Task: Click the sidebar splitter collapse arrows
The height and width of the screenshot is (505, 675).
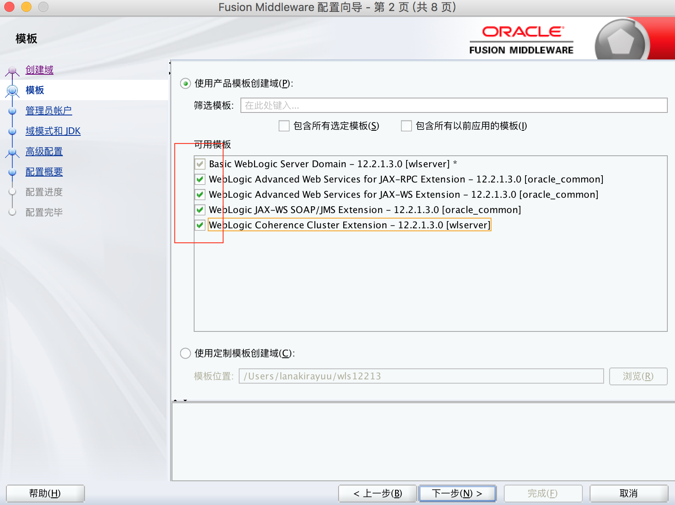Action: pyautogui.click(x=170, y=68)
